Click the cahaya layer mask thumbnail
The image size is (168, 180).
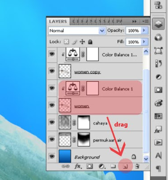pos(84,122)
